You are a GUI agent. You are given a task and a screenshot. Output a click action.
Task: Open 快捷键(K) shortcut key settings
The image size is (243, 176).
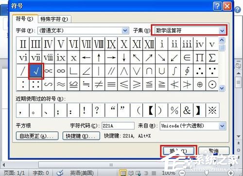(81, 136)
